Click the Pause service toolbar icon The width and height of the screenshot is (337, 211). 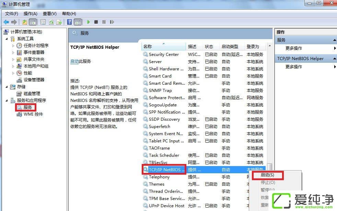click(104, 22)
